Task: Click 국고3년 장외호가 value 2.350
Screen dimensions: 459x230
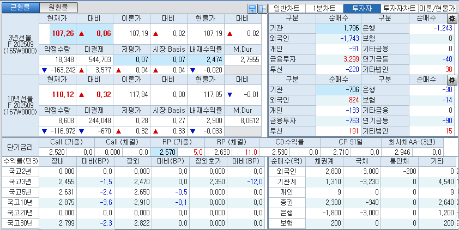Action: (208, 181)
